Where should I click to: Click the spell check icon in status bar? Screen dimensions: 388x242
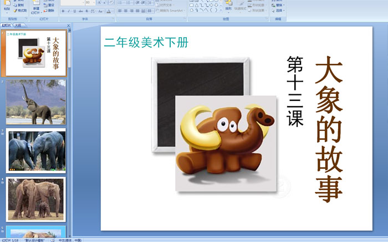pyautogui.click(x=53, y=240)
